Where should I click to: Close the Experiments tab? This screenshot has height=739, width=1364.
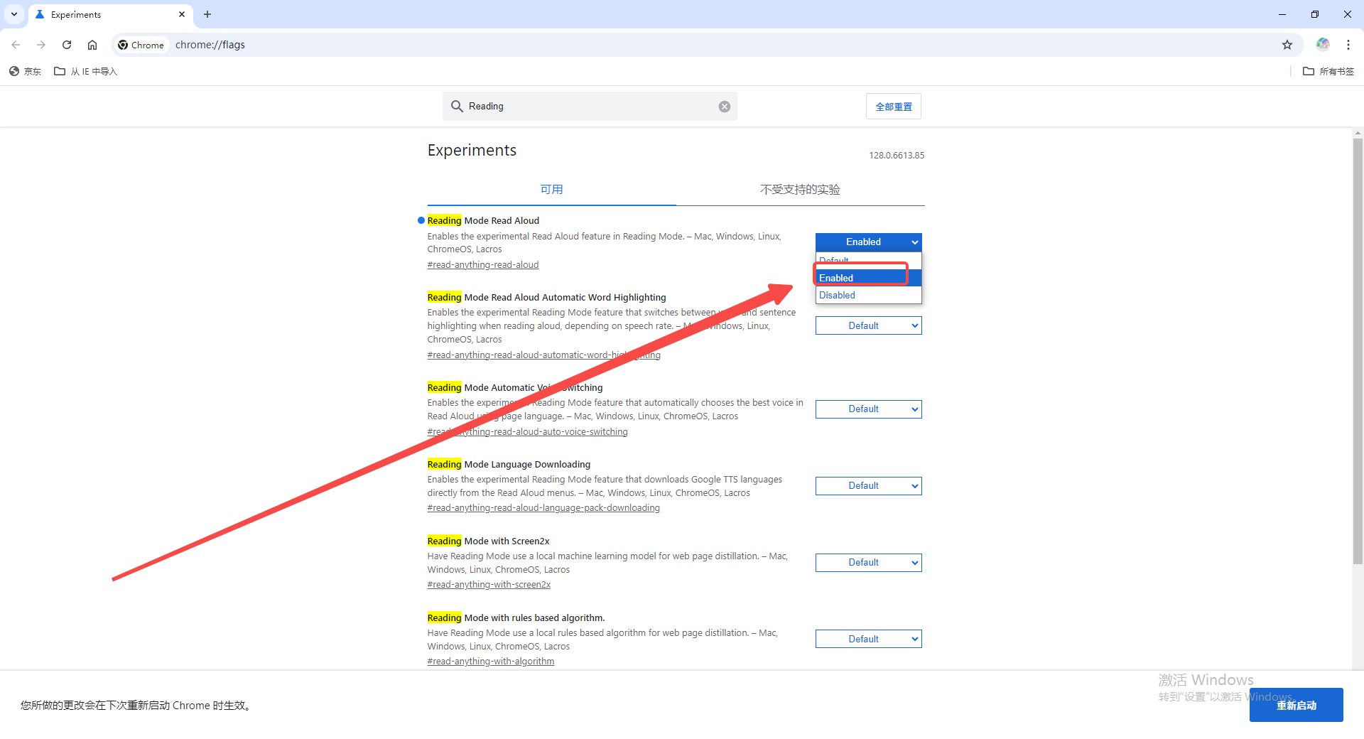coord(182,14)
